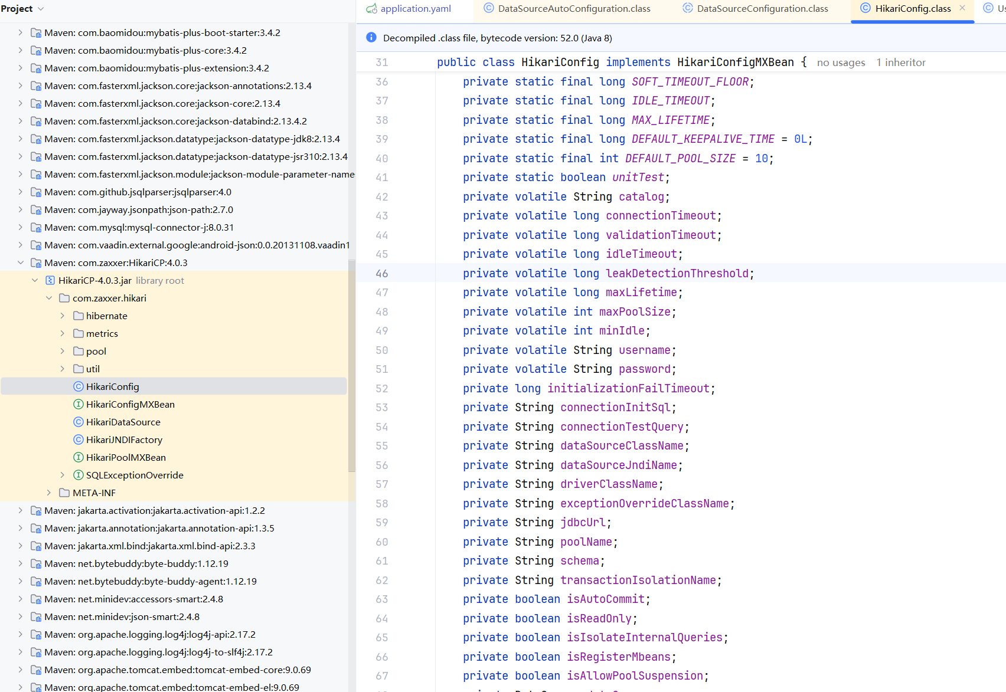Click the jdbcUrl field name
Viewport: 1006px width, 692px height.
coord(583,522)
